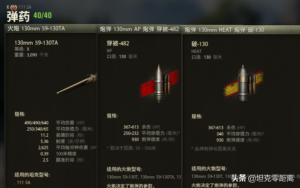Click the 40/40 ammo count
The height and width of the screenshot is (188, 300).
tap(43, 15)
